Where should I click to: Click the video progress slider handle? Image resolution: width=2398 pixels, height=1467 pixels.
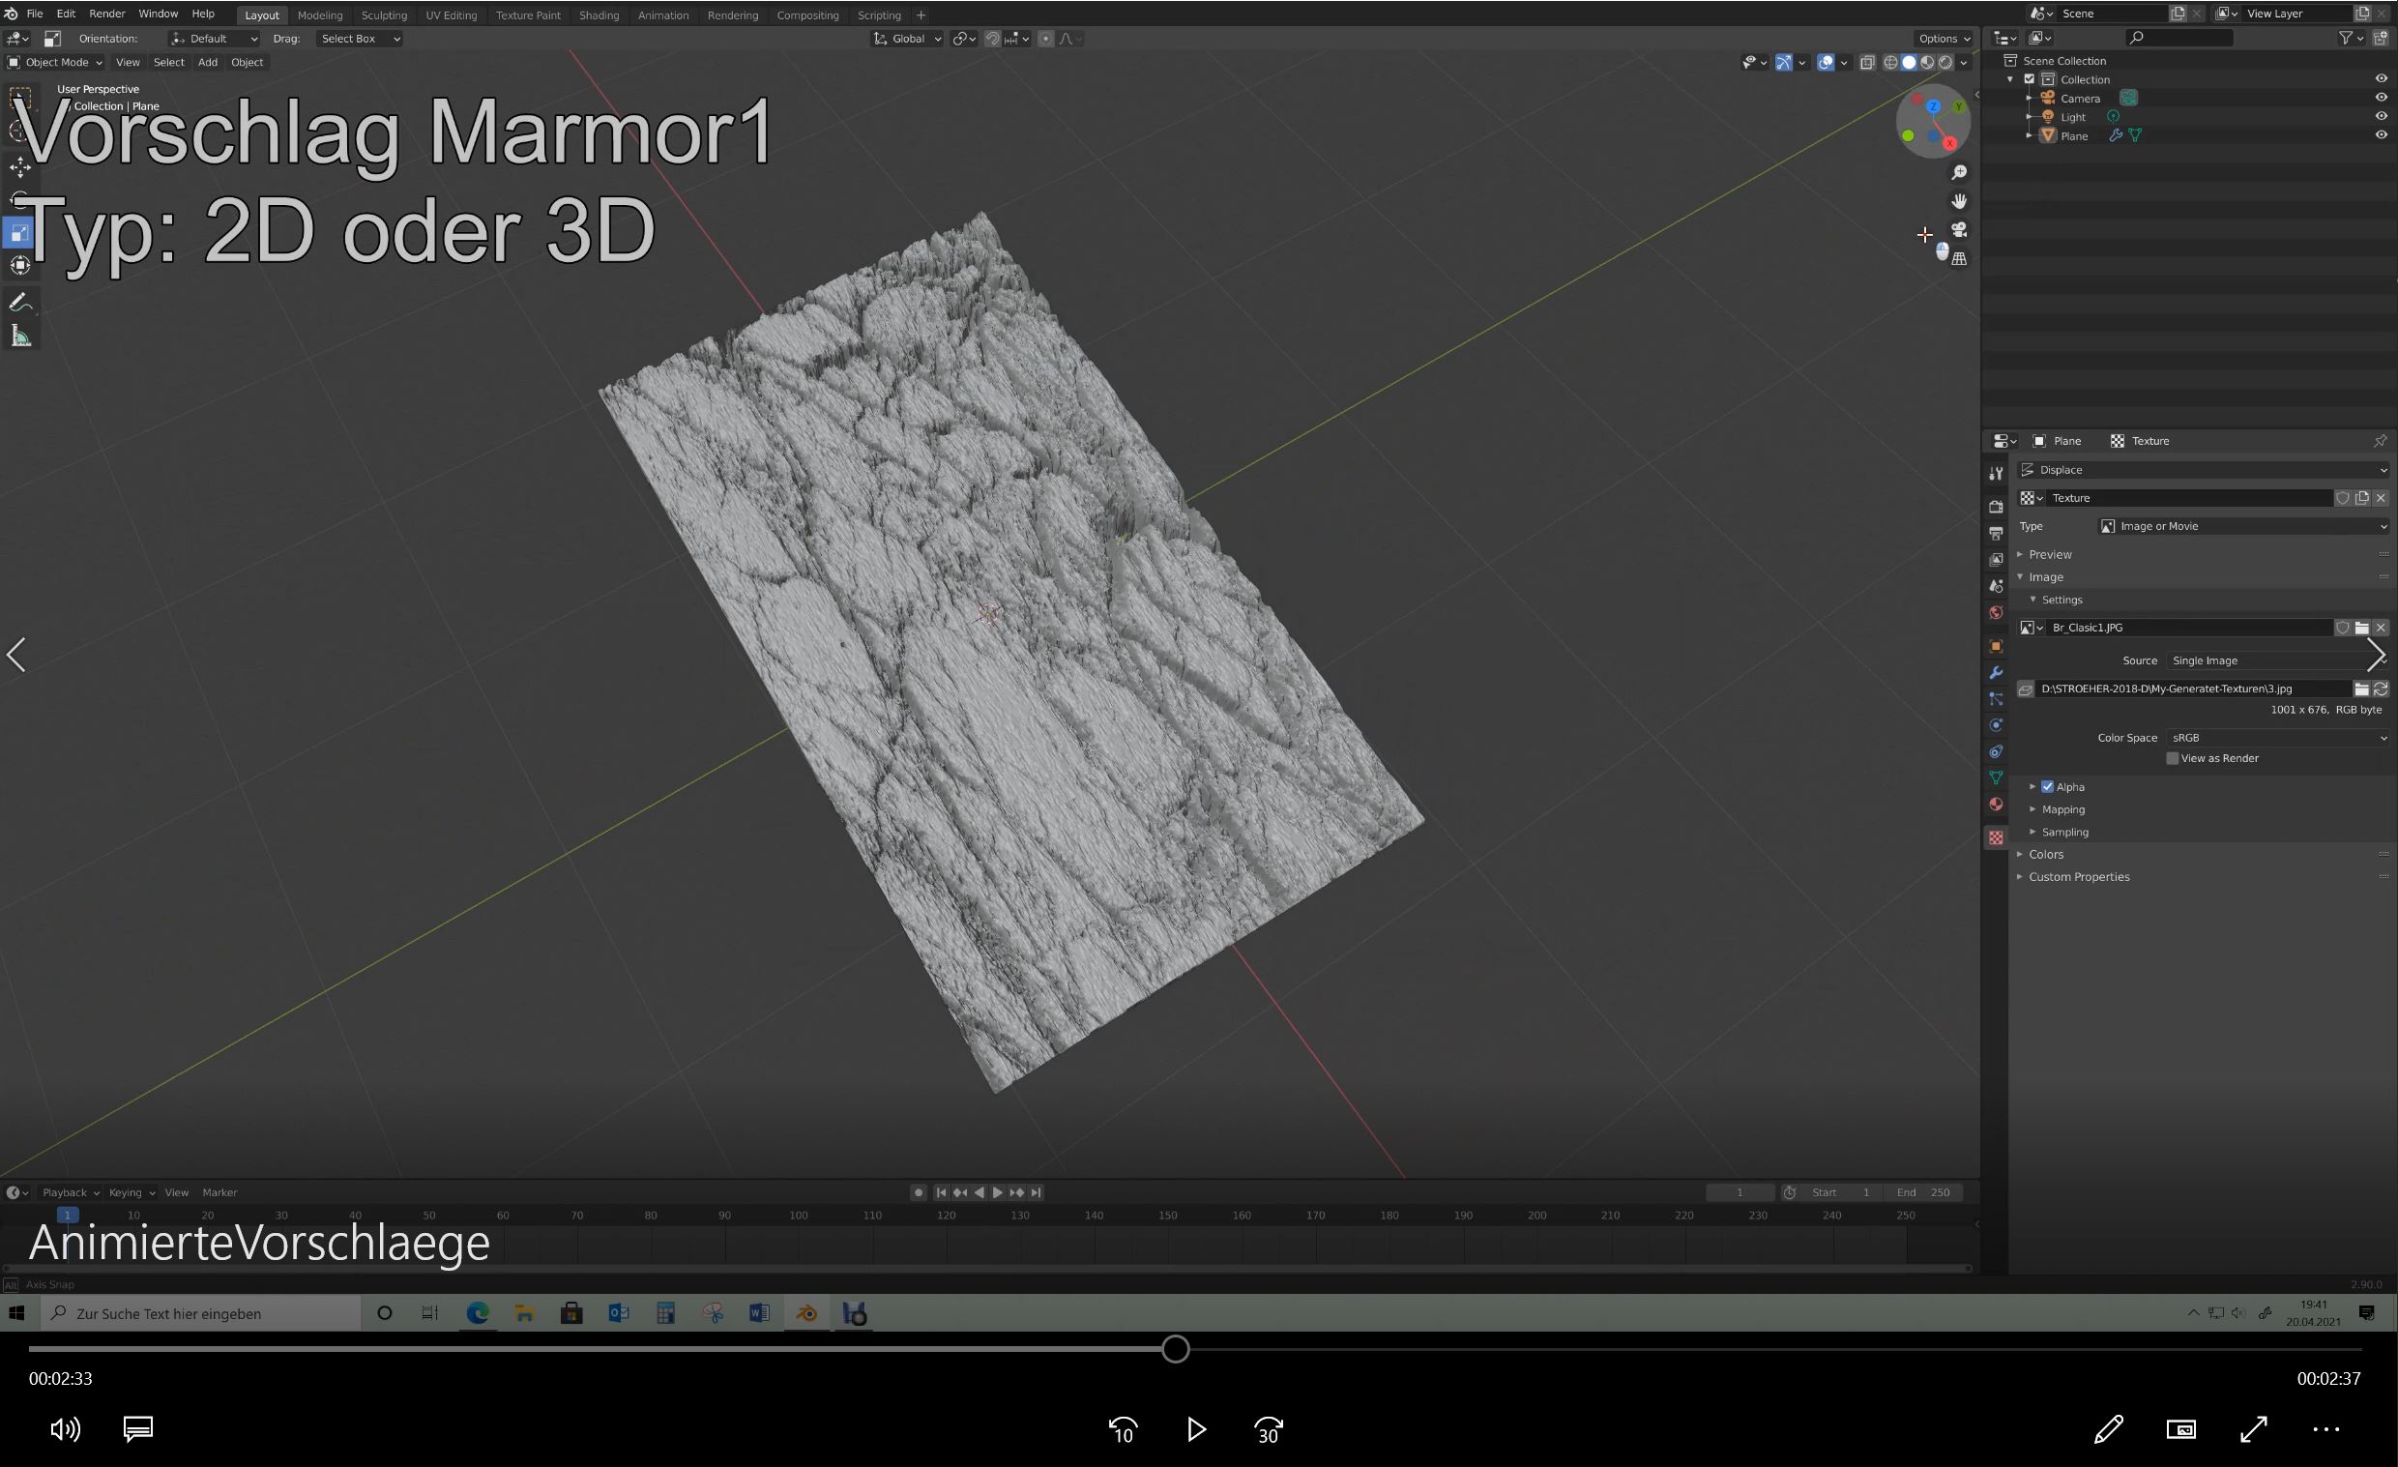(x=1176, y=1349)
